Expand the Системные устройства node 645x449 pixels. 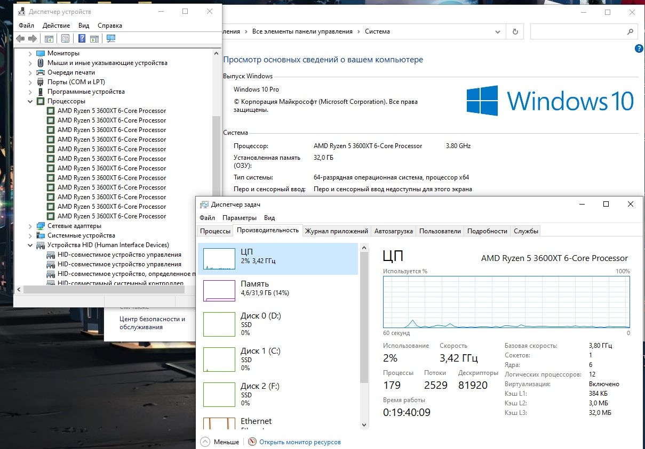[30, 235]
